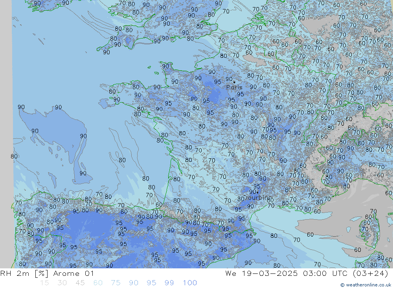The width and height of the screenshot is (393, 288).
Task: Click the black dot marking Paris
Action: (234, 82)
